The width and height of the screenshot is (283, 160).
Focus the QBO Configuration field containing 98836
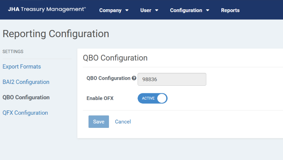[x=172, y=79]
